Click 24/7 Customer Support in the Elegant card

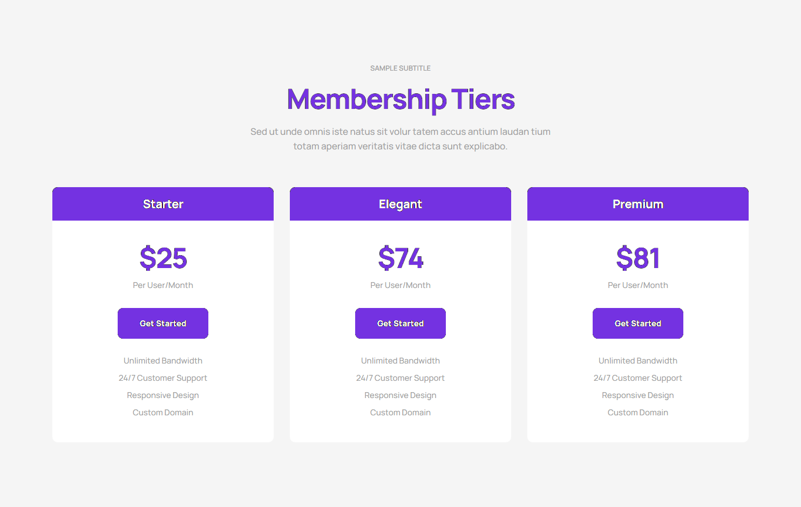pyautogui.click(x=400, y=378)
